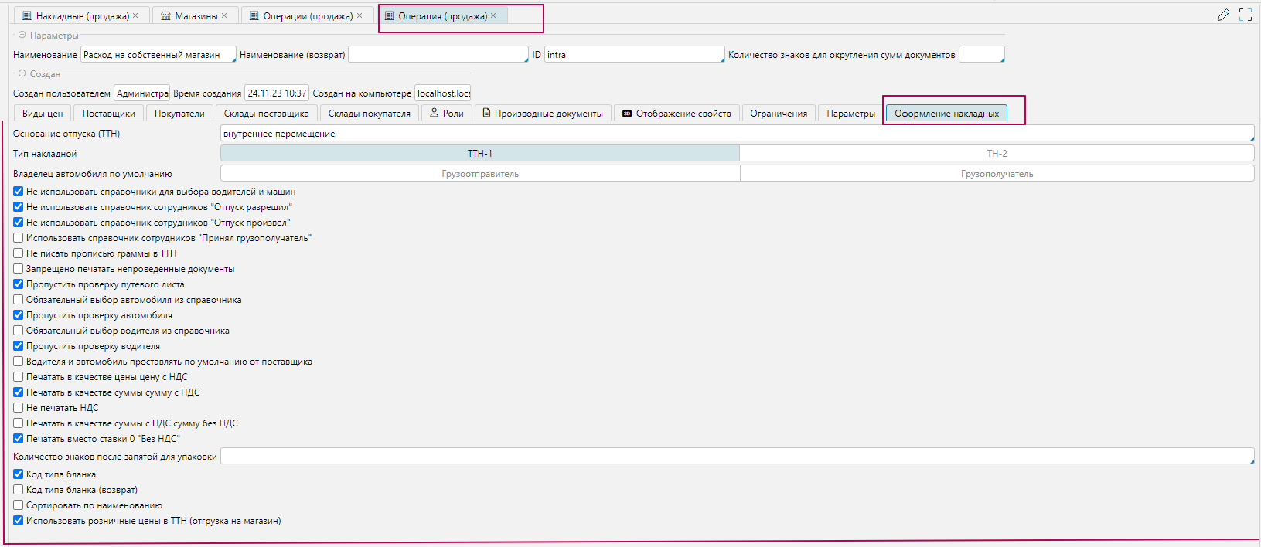Screen dimensions: 1261x547
Task: Open Основание отпуска (ТТН) field dropdown
Action: 1250,138
